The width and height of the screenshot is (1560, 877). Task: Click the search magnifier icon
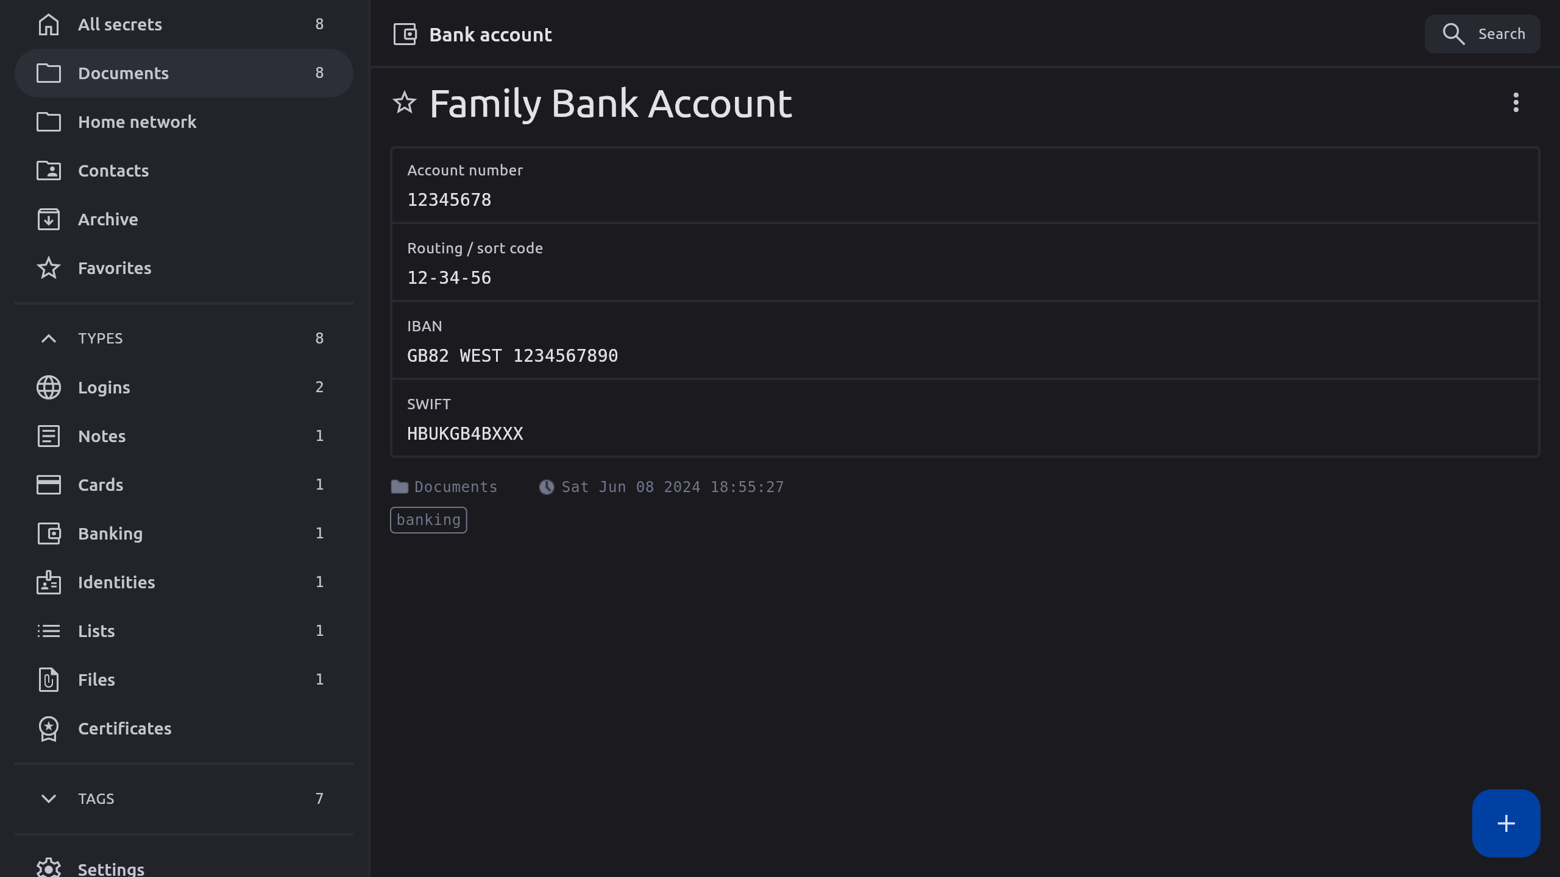pyautogui.click(x=1453, y=34)
